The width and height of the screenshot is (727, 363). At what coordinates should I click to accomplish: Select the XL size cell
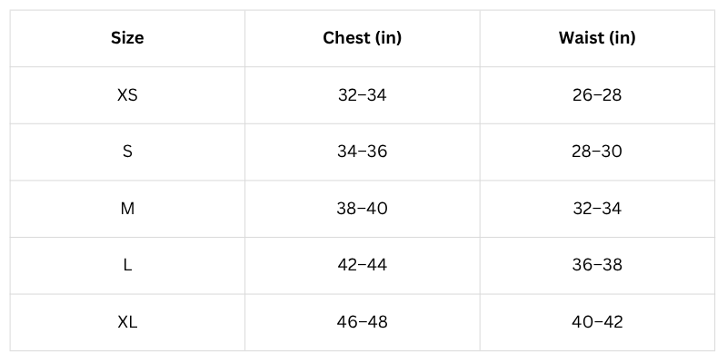coord(127,322)
